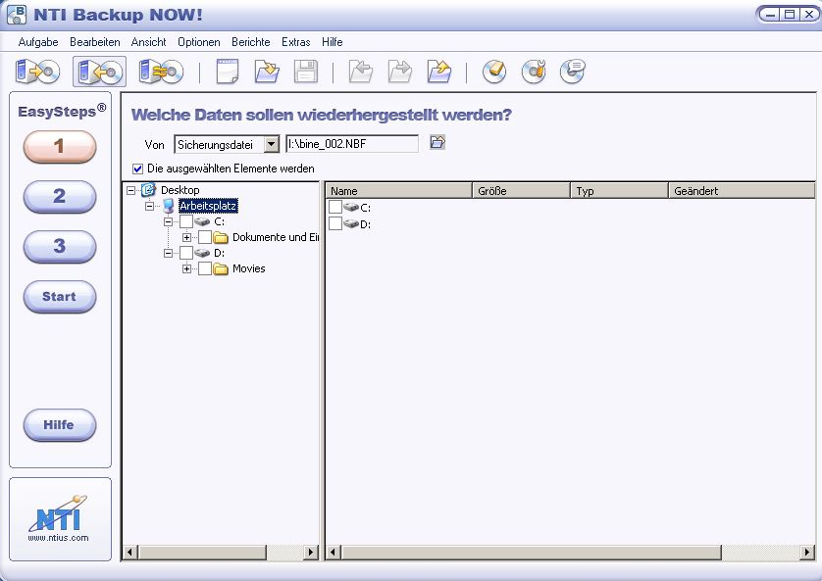Collapse the D: drive tree node
The height and width of the screenshot is (581, 822).
[168, 254]
